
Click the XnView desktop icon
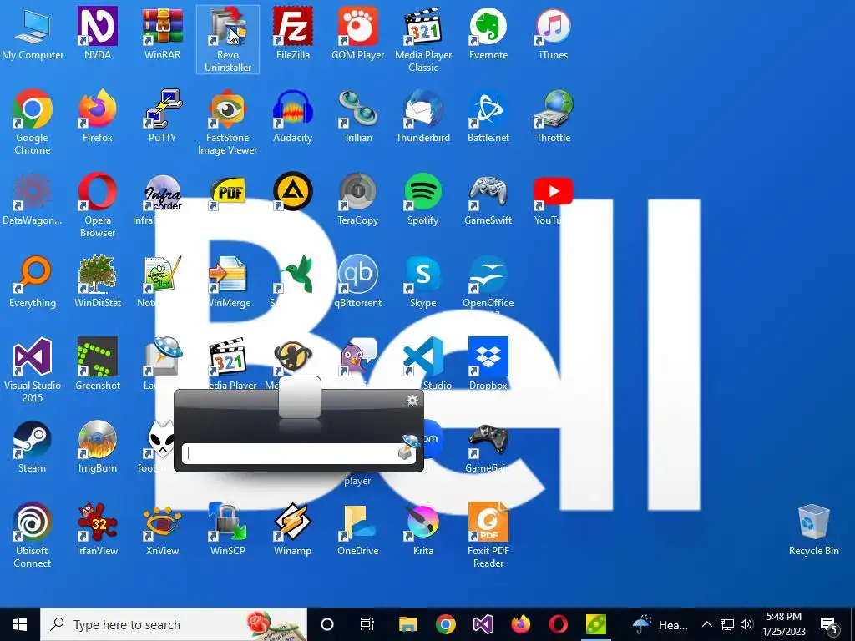click(163, 529)
